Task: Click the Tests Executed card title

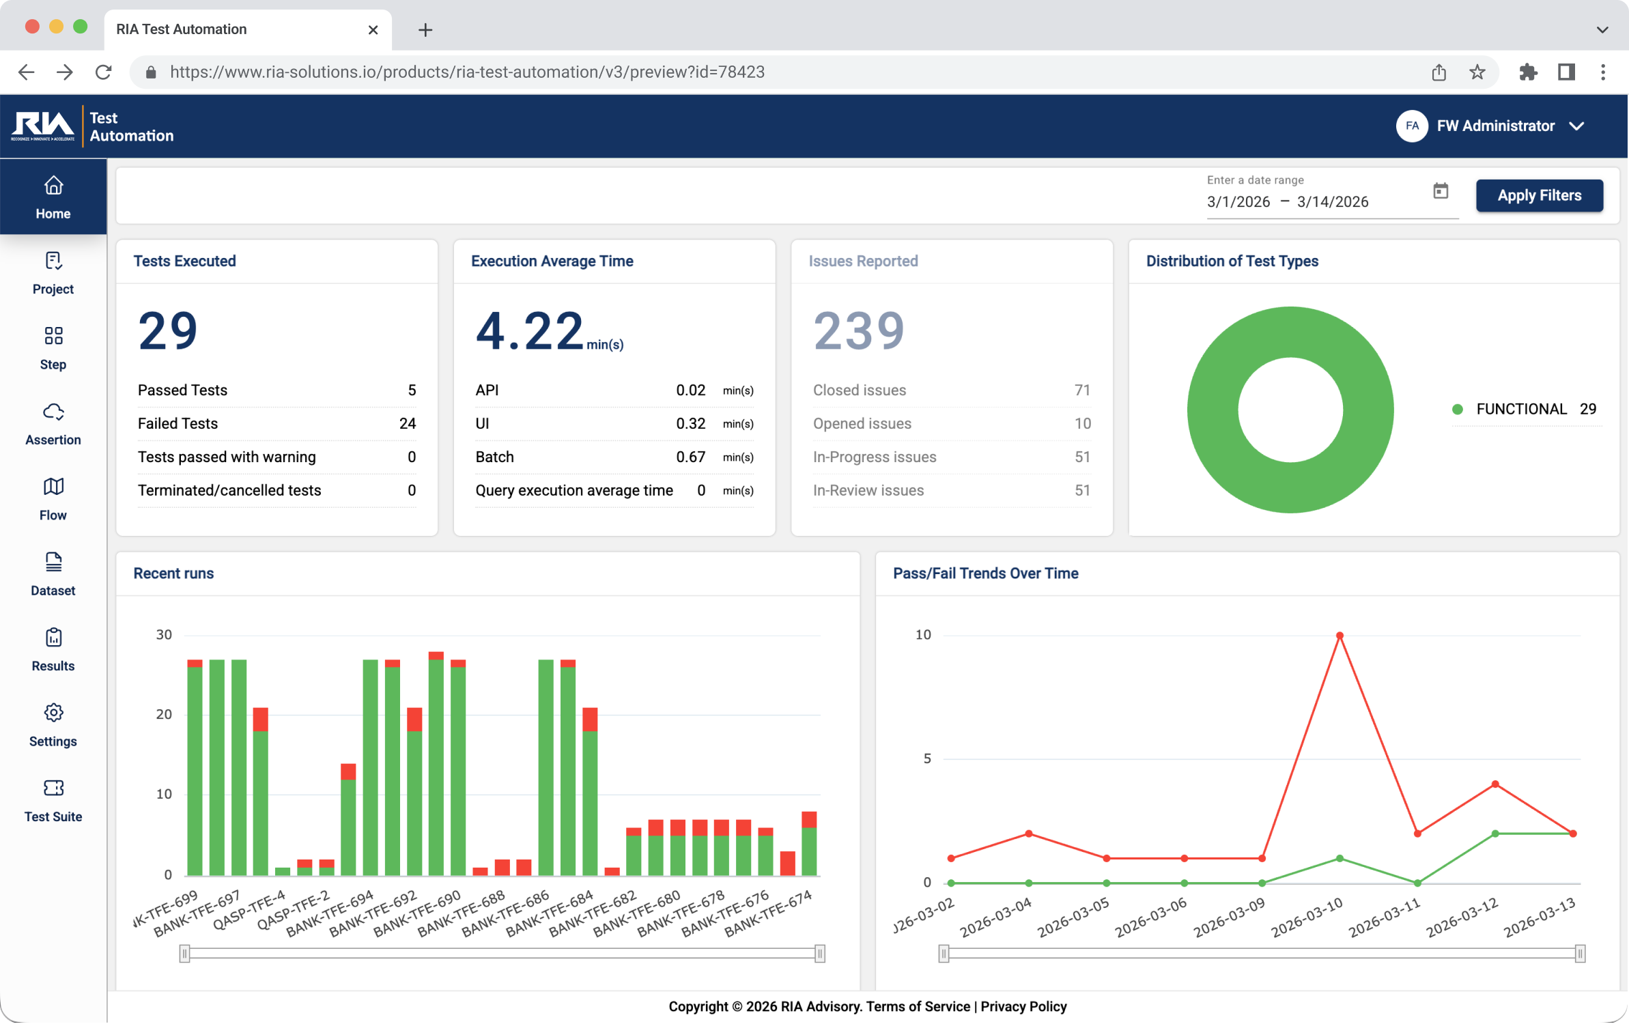Action: (x=184, y=261)
